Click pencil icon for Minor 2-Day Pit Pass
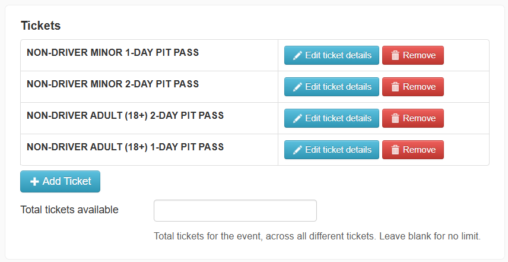The width and height of the screenshot is (508, 262). [x=297, y=87]
